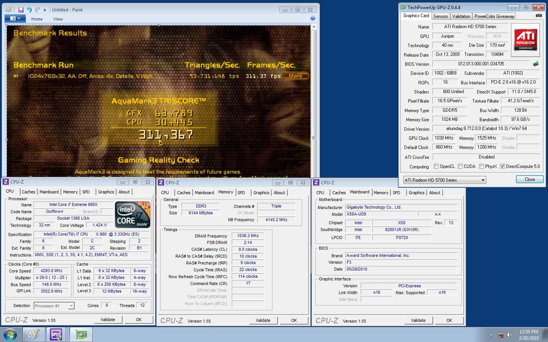548x342 pixels.
Task: Click the Intel Core i7 logo badge
Action: [x=133, y=215]
